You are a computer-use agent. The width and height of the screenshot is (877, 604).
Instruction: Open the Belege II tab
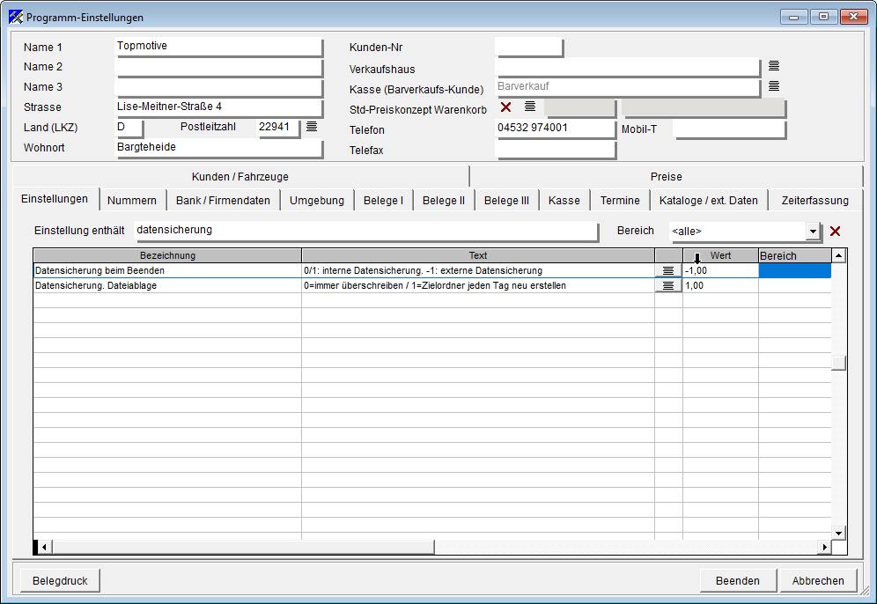pyautogui.click(x=444, y=200)
